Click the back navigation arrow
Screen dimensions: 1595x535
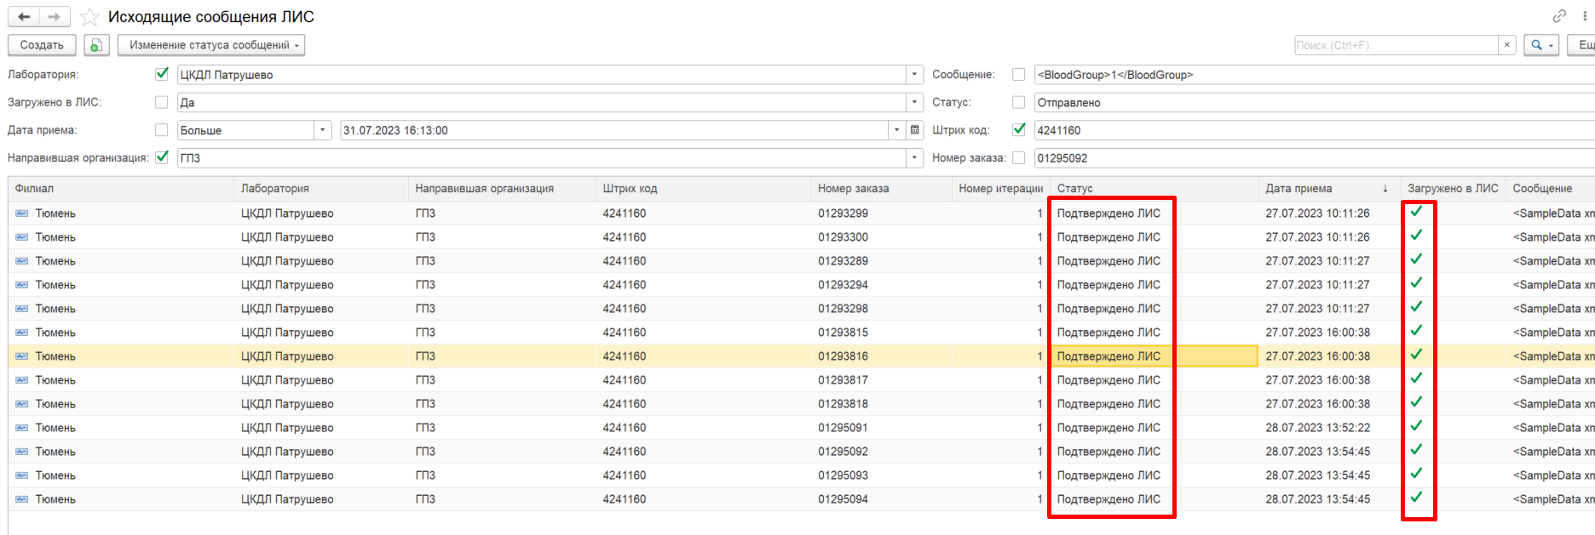click(x=24, y=17)
